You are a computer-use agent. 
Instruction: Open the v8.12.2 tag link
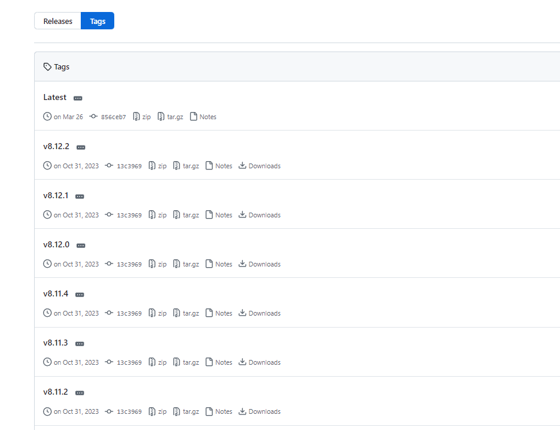point(56,147)
